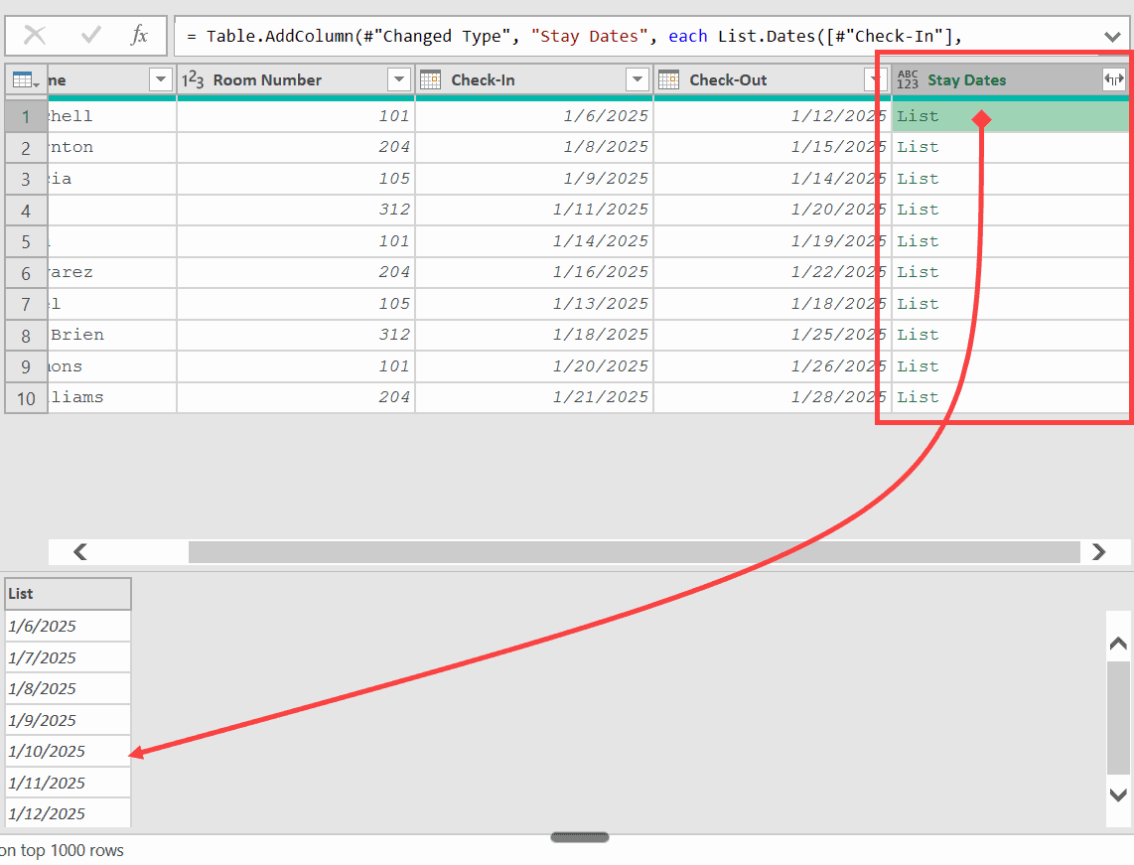Viewport: 1134px width, 865px height.
Task: Click the table menu icon in top-left corner
Action: click(x=25, y=80)
